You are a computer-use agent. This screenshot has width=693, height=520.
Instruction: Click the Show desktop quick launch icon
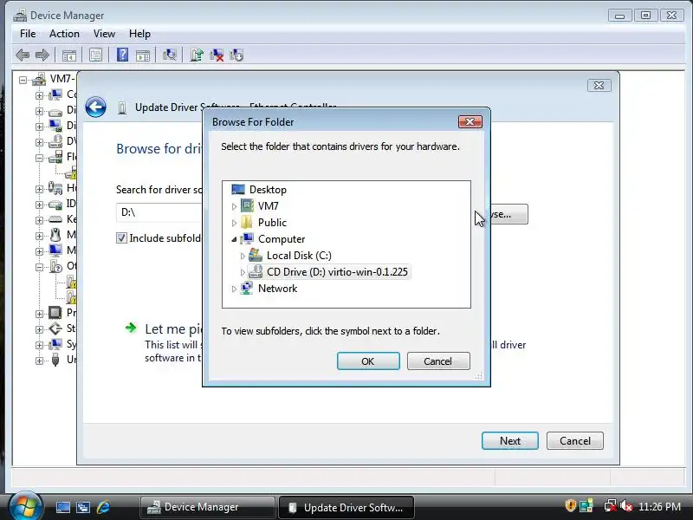[x=62, y=507]
